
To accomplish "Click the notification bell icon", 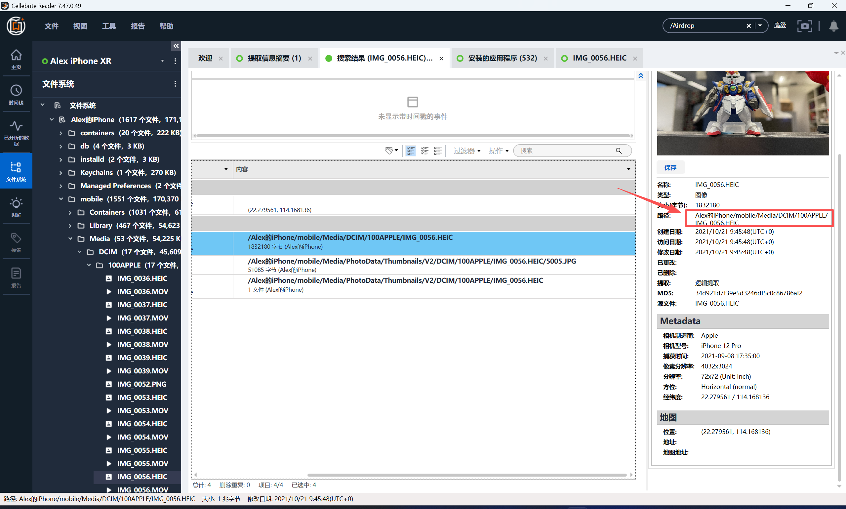I will click(833, 26).
